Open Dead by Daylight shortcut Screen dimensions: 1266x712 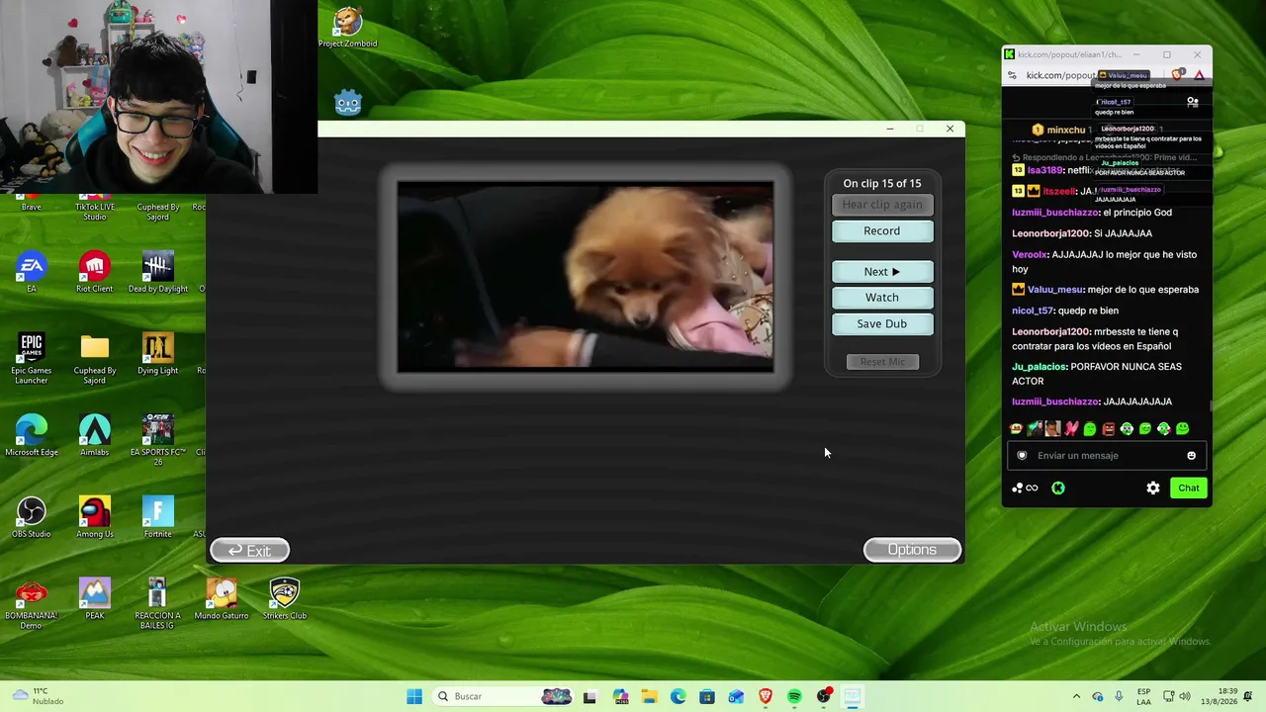[157, 272]
